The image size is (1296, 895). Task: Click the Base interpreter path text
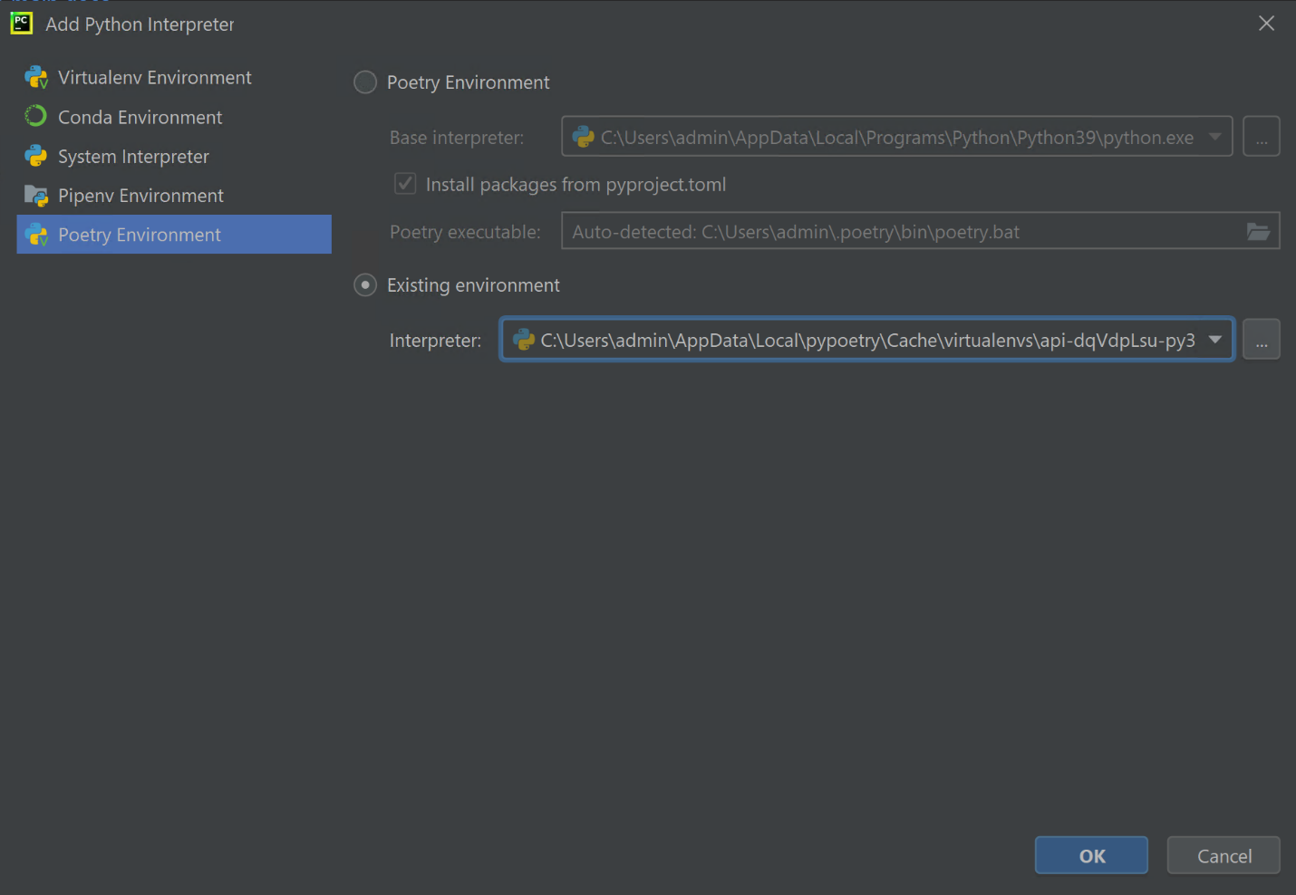(x=897, y=138)
